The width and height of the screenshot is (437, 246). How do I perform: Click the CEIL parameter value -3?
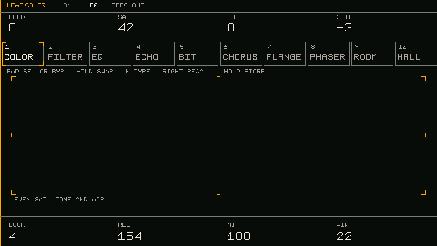344,27
